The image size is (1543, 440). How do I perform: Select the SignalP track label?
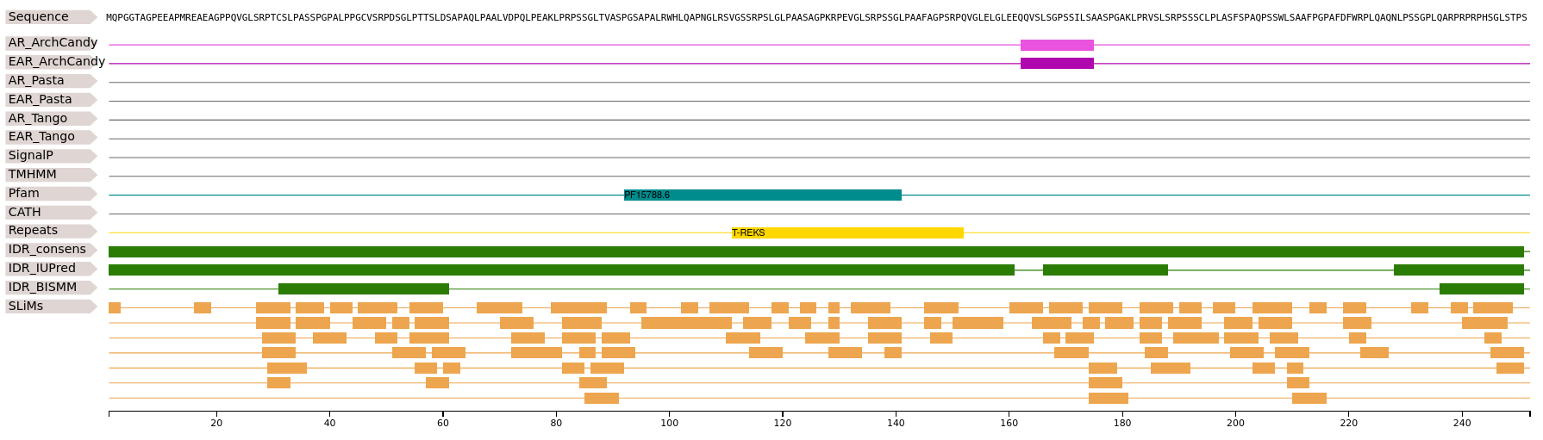50,156
